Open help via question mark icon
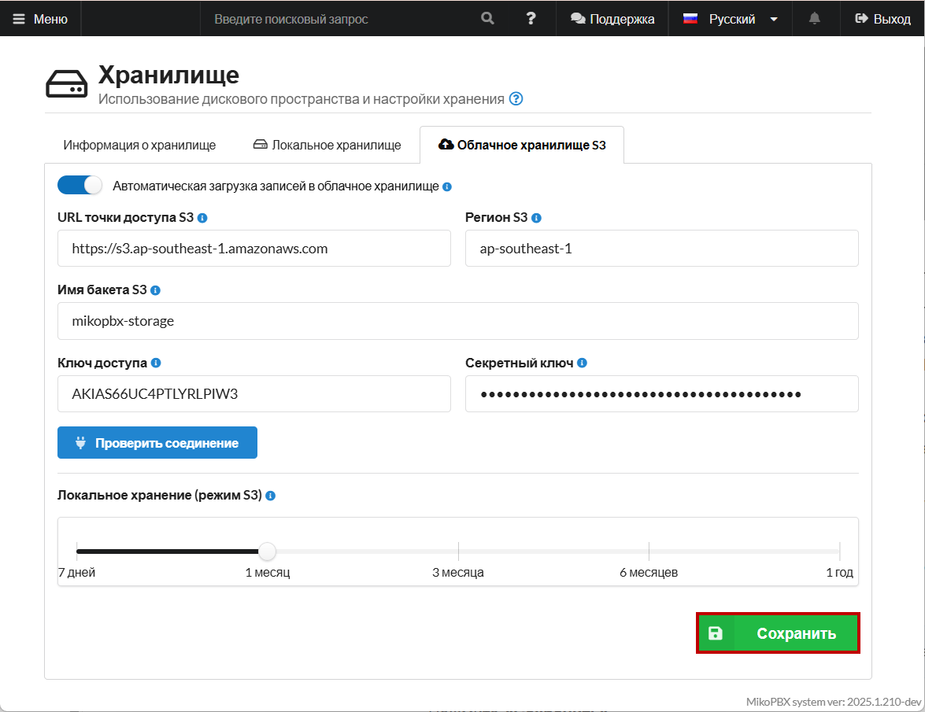This screenshot has width=925, height=712. click(531, 19)
